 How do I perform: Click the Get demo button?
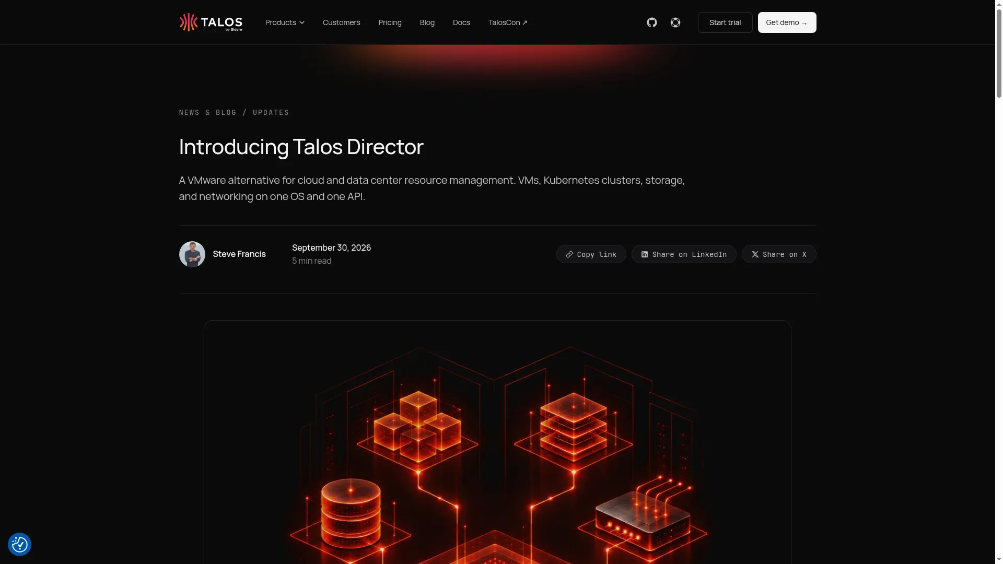click(787, 22)
